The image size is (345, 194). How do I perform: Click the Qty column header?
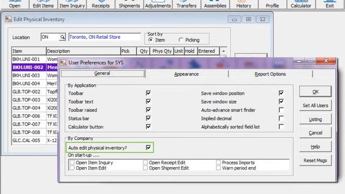[x=143, y=51]
